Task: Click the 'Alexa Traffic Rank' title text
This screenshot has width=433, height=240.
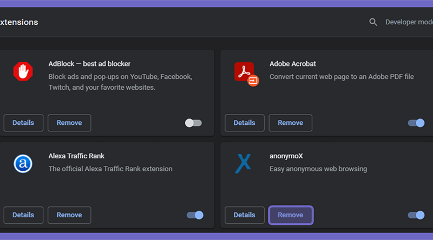Action: (76, 156)
